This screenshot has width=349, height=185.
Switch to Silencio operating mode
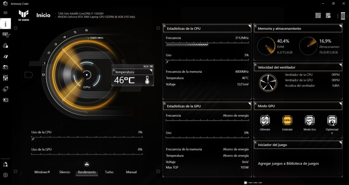[64, 172]
